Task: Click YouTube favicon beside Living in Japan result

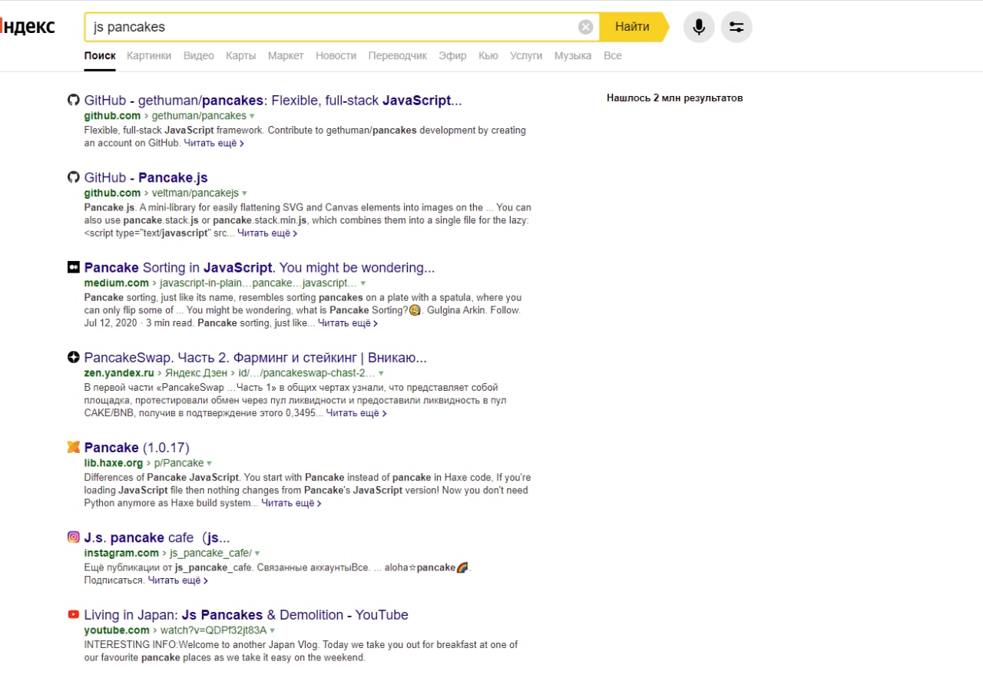Action: [74, 615]
